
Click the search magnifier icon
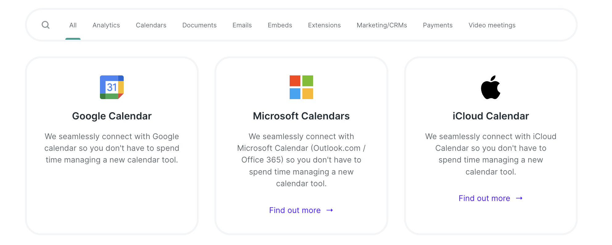coord(46,25)
